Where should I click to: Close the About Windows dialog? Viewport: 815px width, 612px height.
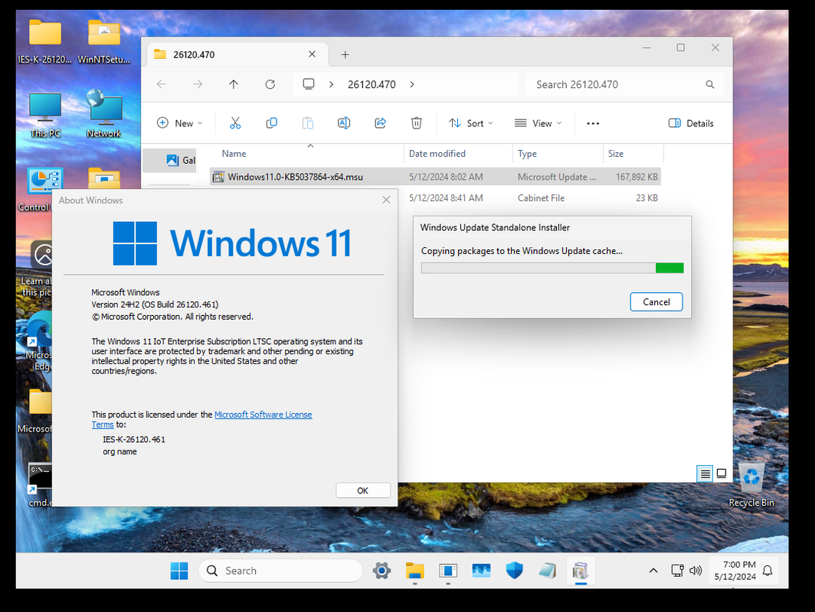[x=386, y=200]
